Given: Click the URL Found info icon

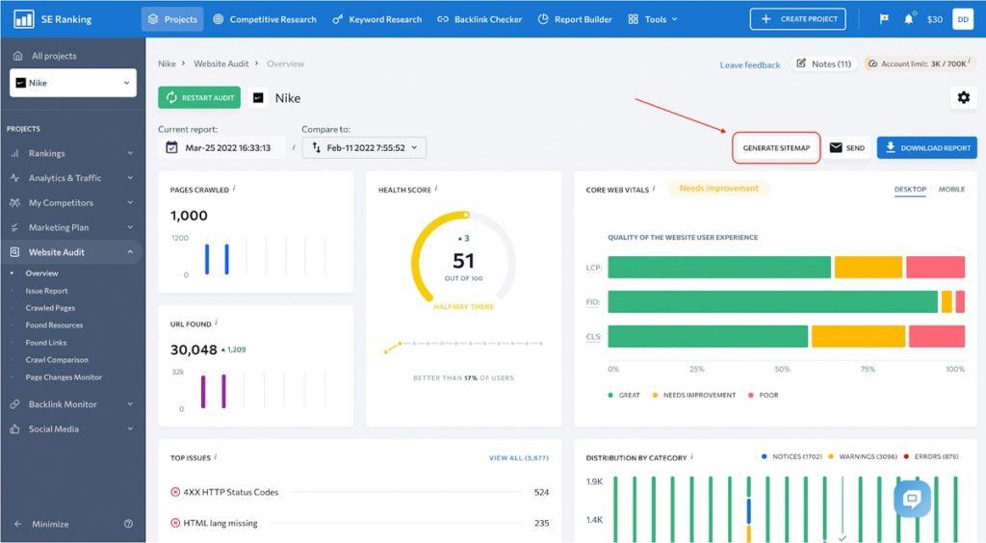Looking at the screenshot, I should pyautogui.click(x=217, y=323).
